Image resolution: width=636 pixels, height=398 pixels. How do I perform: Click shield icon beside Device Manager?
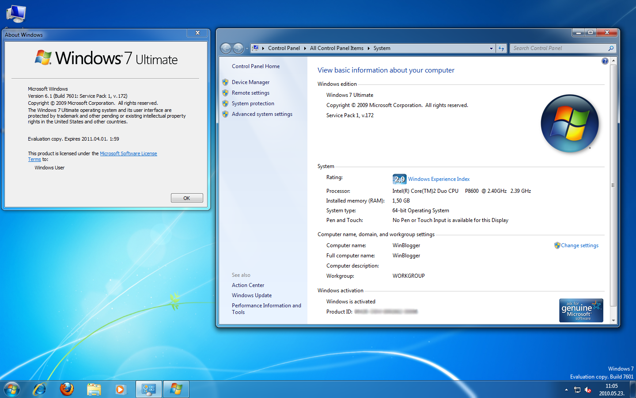225,82
